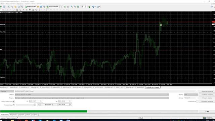Open the Market Watch window icon
The height and width of the screenshot is (121, 215).
9,7
